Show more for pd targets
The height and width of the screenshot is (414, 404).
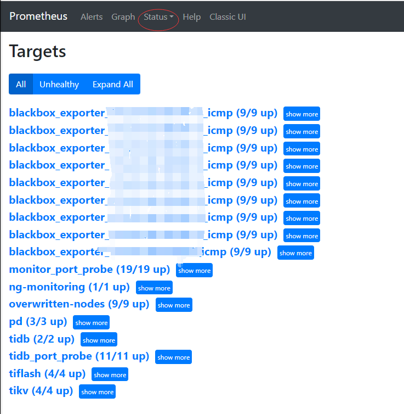point(91,322)
